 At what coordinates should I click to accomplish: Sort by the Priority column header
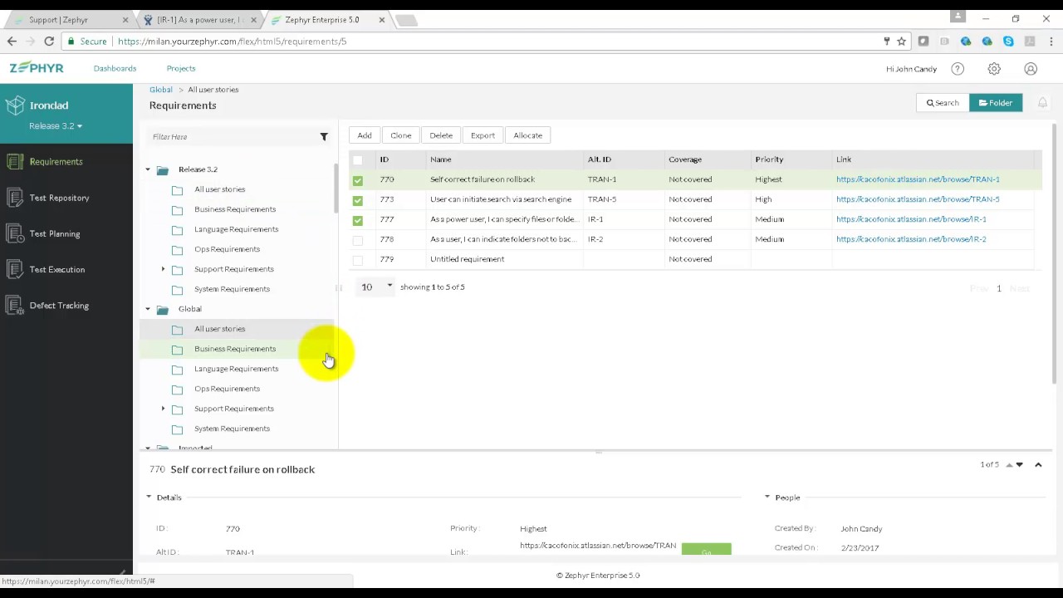(769, 159)
